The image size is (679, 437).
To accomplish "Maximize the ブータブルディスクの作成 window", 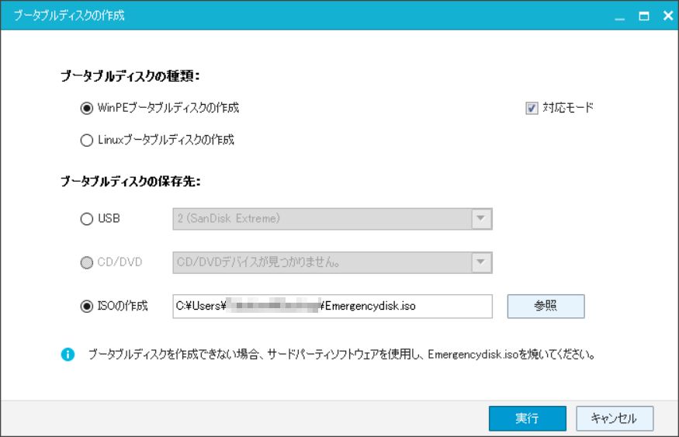I will (644, 16).
